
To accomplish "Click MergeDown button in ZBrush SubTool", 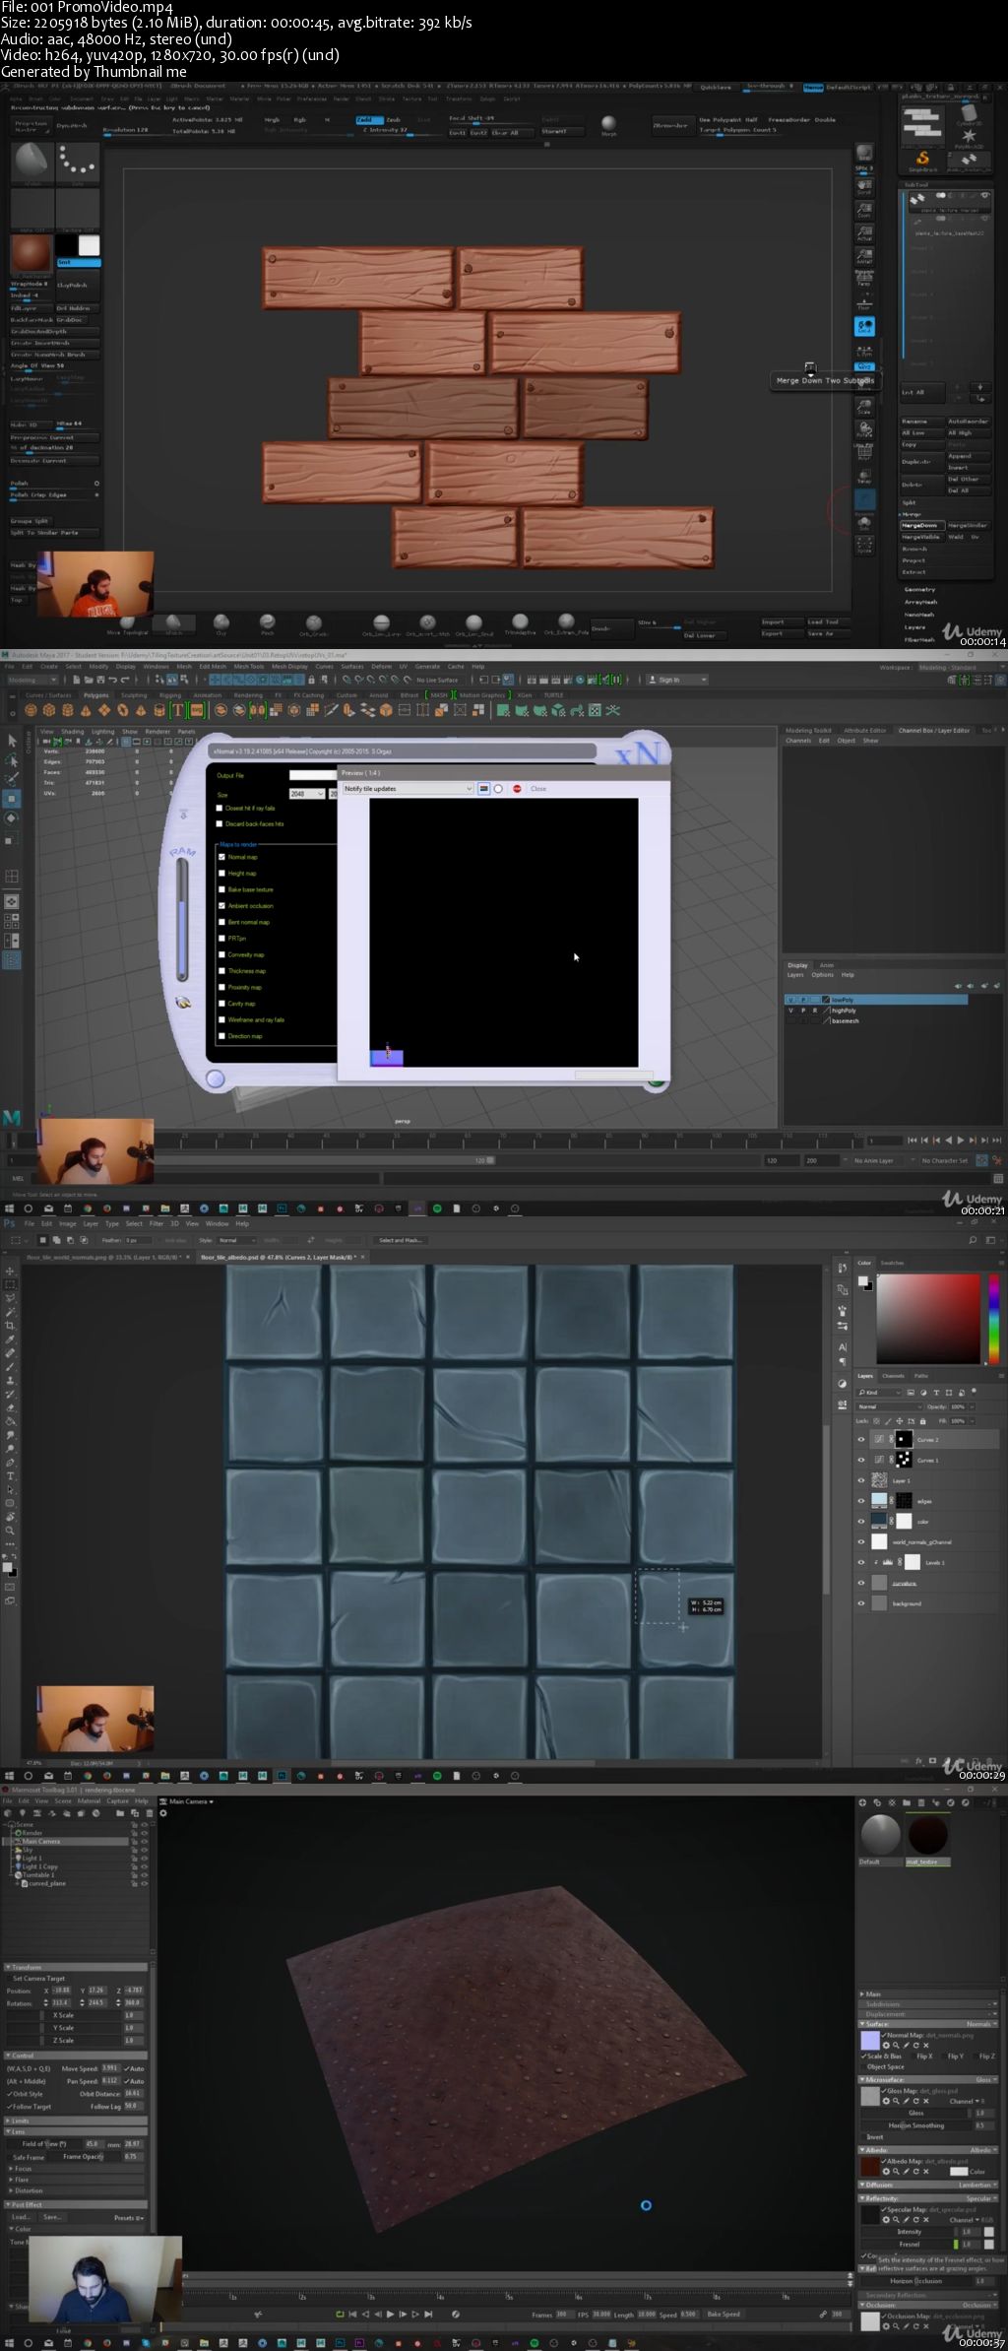I will [920, 526].
